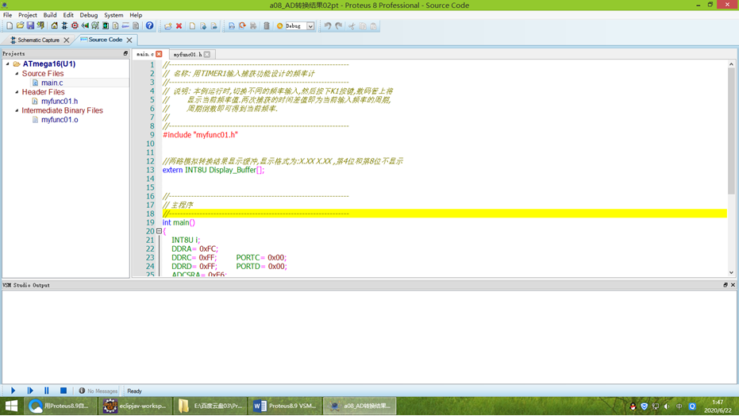The width and height of the screenshot is (739, 416).
Task: Click the add firmware project folder icon
Action: (x=168, y=26)
